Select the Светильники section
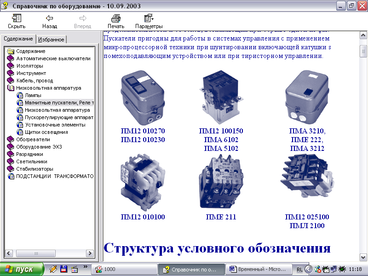Image resolution: width=368 pixels, height=276 pixels. click(x=31, y=161)
